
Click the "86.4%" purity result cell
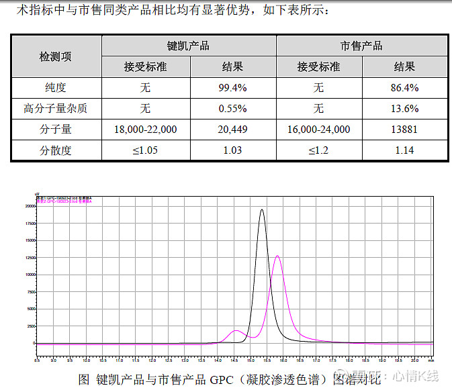[405, 87]
